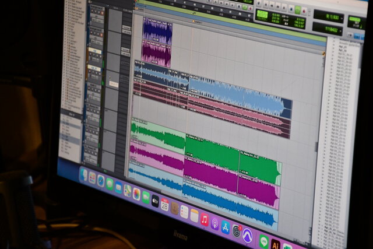The height and width of the screenshot is (249, 373).
Task: Click Fast Forward in floating Transport
Action: click(278, 6)
